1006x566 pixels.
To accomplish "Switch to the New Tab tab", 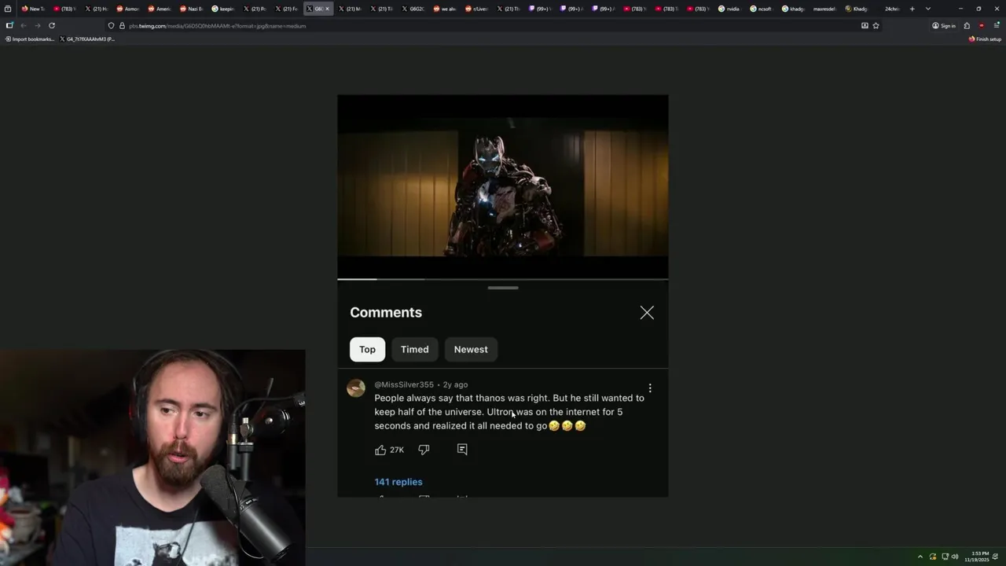I will tap(33, 9).
